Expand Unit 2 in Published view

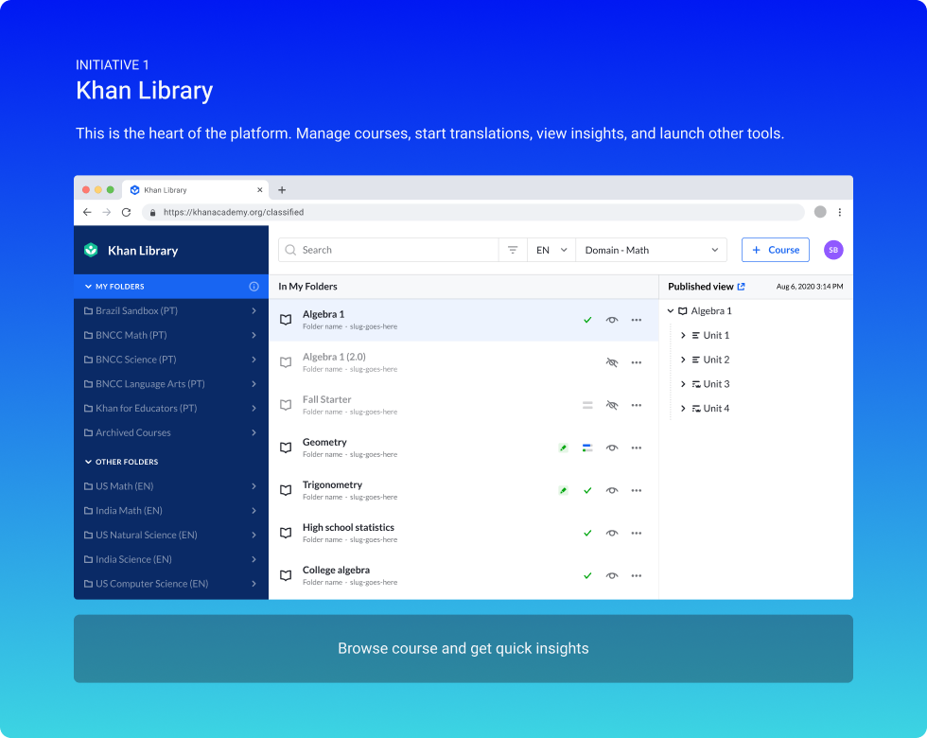pos(683,360)
